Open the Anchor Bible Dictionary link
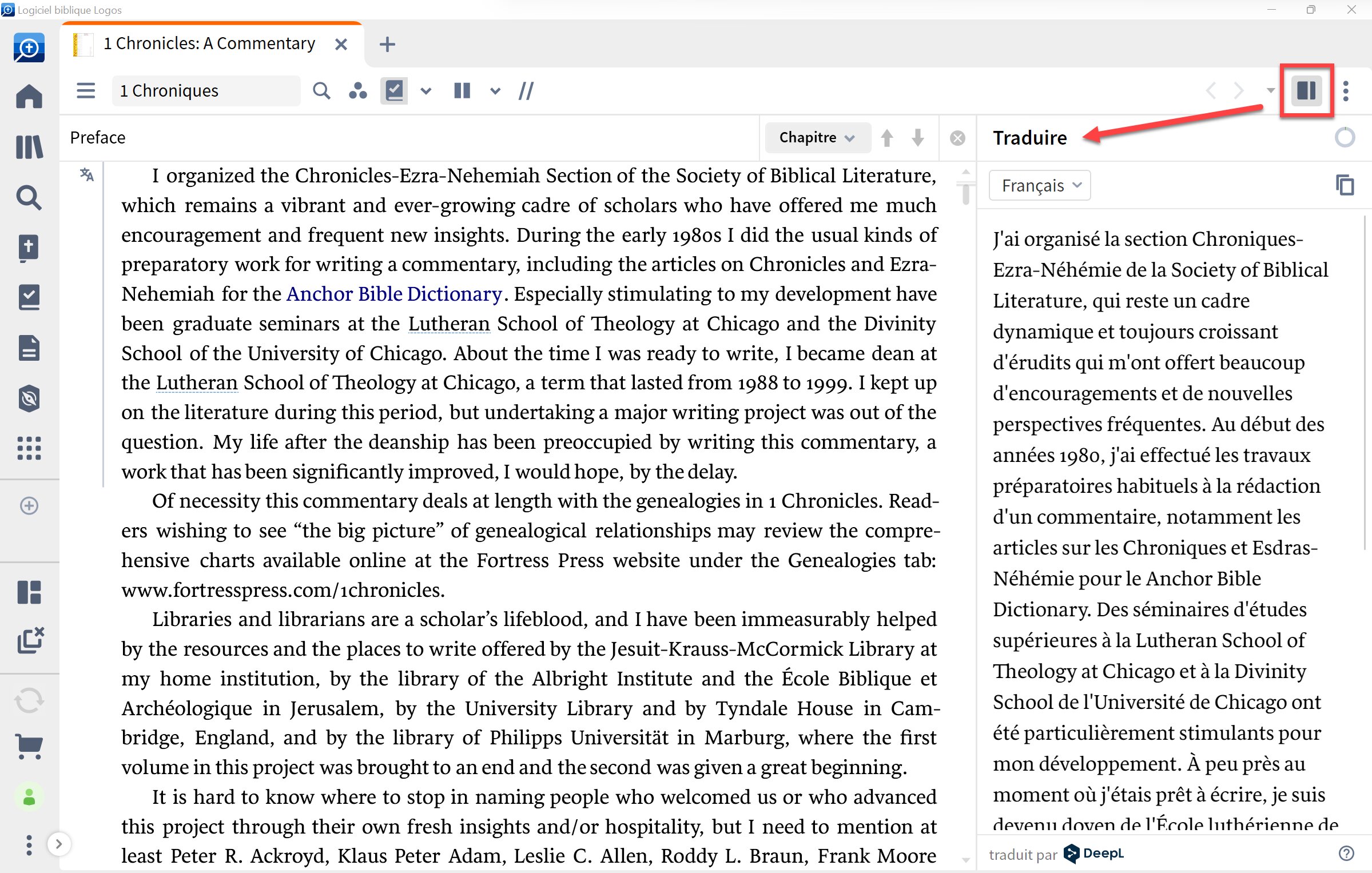This screenshot has width=1372, height=873. tap(394, 294)
